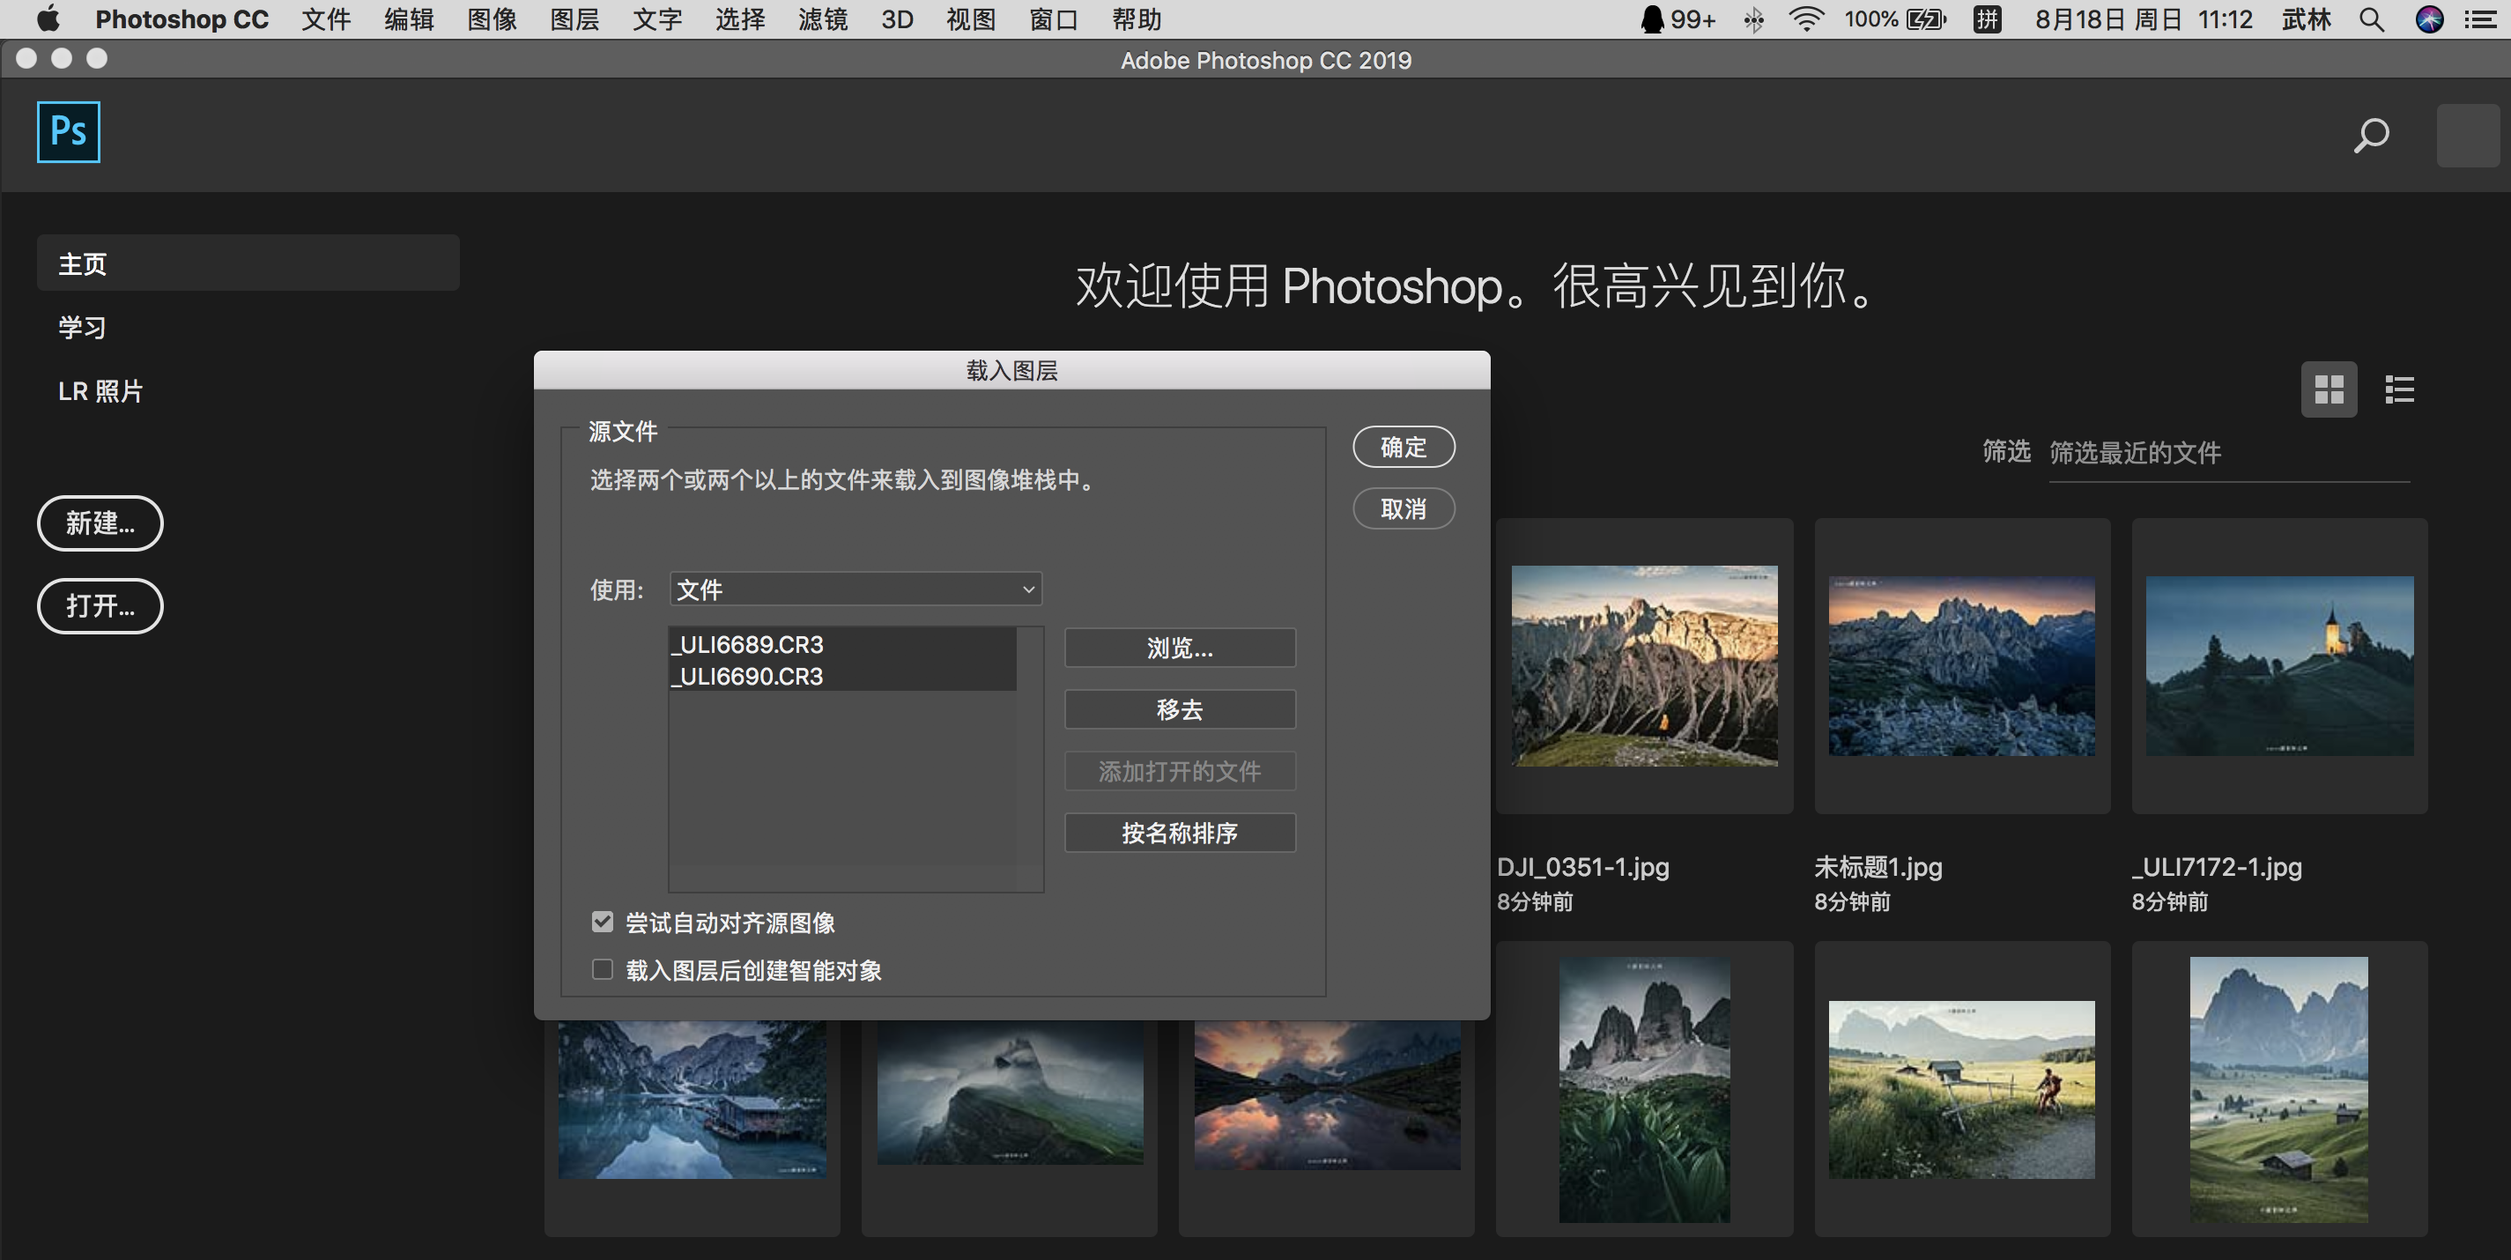
Task: Open macOS Spotlight search icon
Action: pyautogui.click(x=2372, y=19)
